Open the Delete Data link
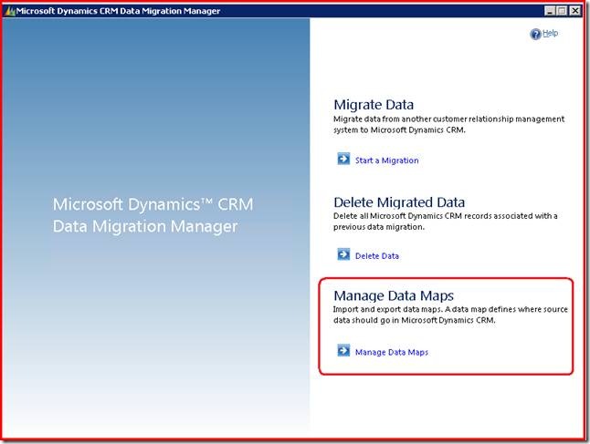This screenshot has width=590, height=444. pyautogui.click(x=377, y=256)
